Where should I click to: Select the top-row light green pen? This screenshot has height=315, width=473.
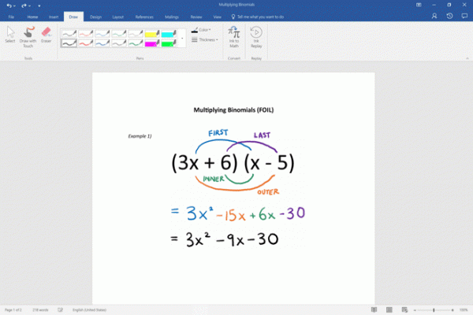(119, 33)
